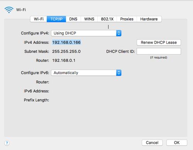
Task: Focus the DHCP Client ID field
Action: coord(159,51)
